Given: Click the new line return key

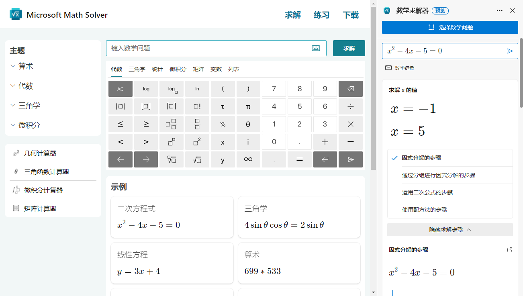Looking at the screenshot, I should (x=325, y=159).
